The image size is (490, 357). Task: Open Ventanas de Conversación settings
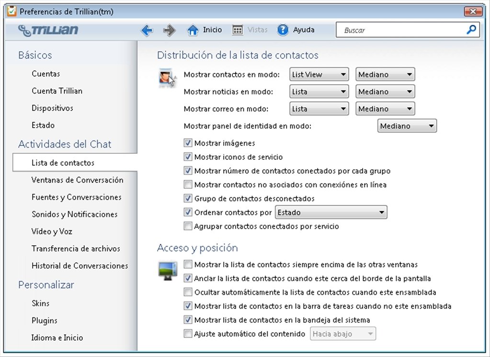click(x=77, y=180)
